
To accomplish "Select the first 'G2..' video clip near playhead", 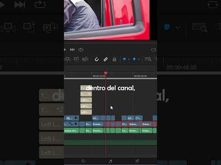I will click(96, 118).
